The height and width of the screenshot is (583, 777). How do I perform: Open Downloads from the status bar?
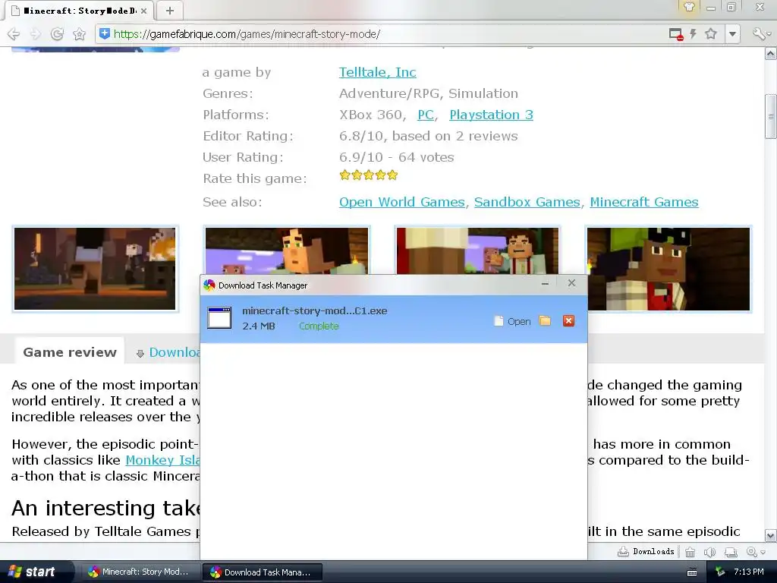pyautogui.click(x=646, y=551)
